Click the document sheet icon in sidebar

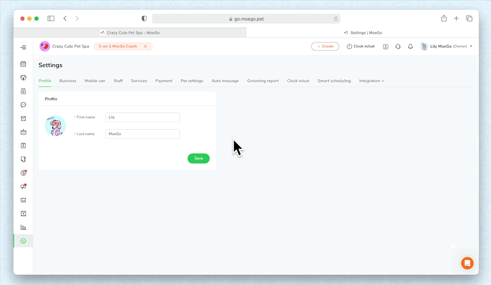[x=23, y=159]
